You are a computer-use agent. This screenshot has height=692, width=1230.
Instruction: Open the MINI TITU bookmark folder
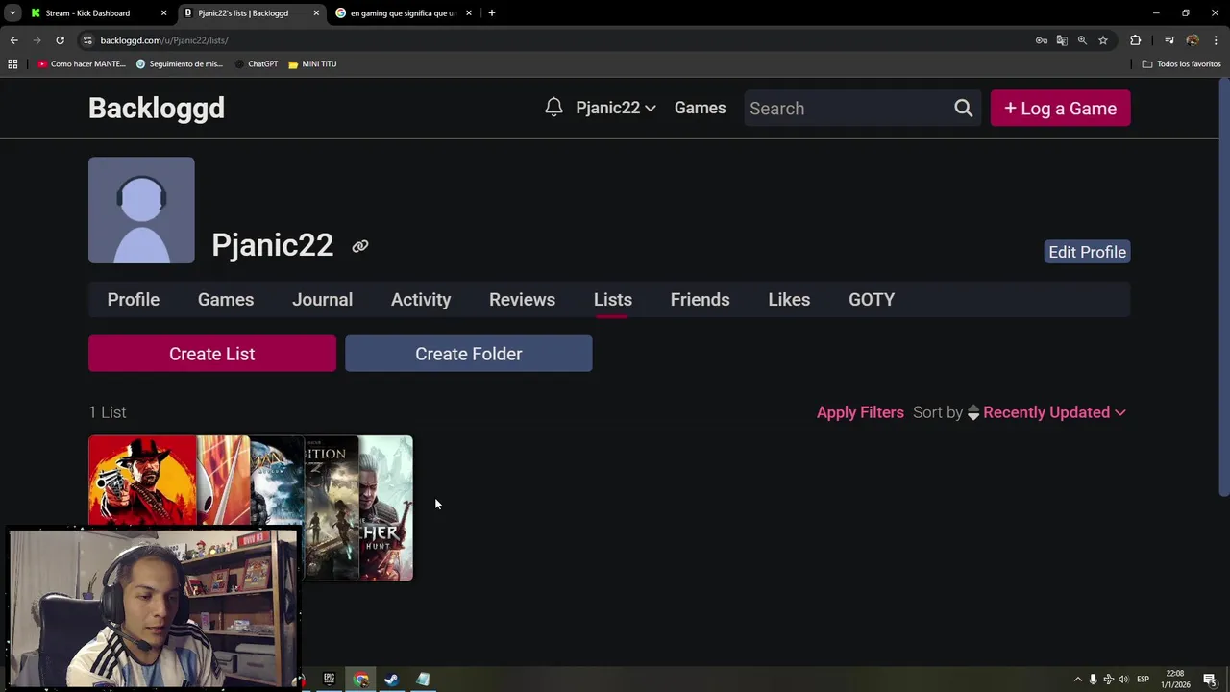click(x=312, y=63)
